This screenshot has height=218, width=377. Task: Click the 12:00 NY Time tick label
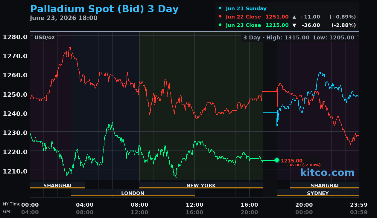[194, 205]
